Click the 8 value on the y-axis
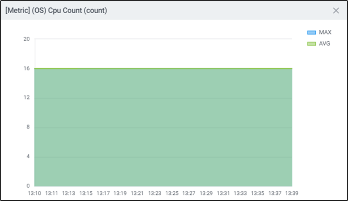348x201 pixels. coord(28,127)
